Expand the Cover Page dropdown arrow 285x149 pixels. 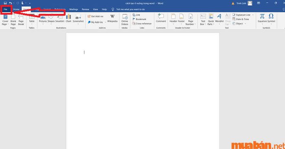[x=8, y=24]
